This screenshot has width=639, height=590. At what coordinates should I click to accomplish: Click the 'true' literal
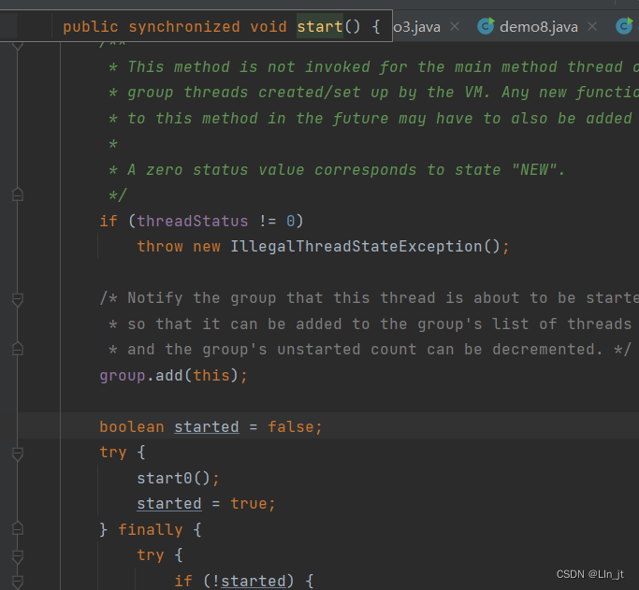[249, 504]
